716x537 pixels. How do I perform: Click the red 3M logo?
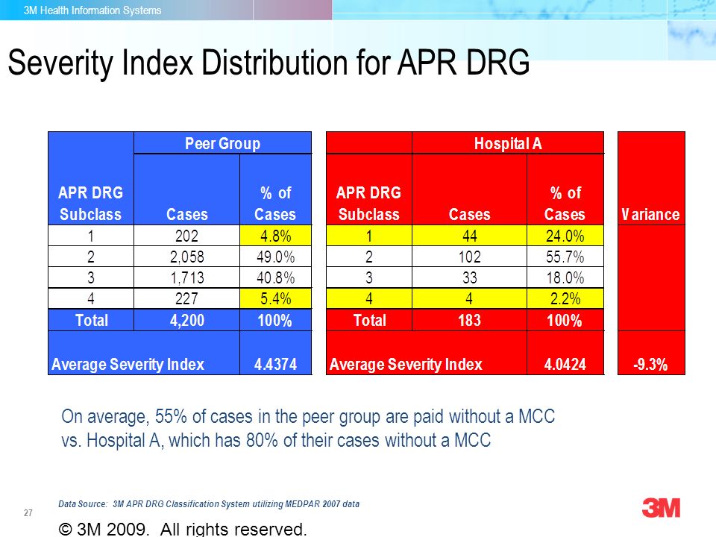click(x=662, y=508)
